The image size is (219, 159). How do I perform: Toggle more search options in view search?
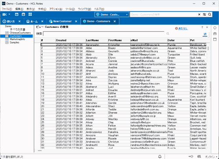(x=205, y=34)
